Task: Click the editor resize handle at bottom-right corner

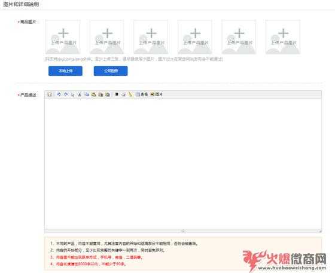Action: click(x=320, y=231)
